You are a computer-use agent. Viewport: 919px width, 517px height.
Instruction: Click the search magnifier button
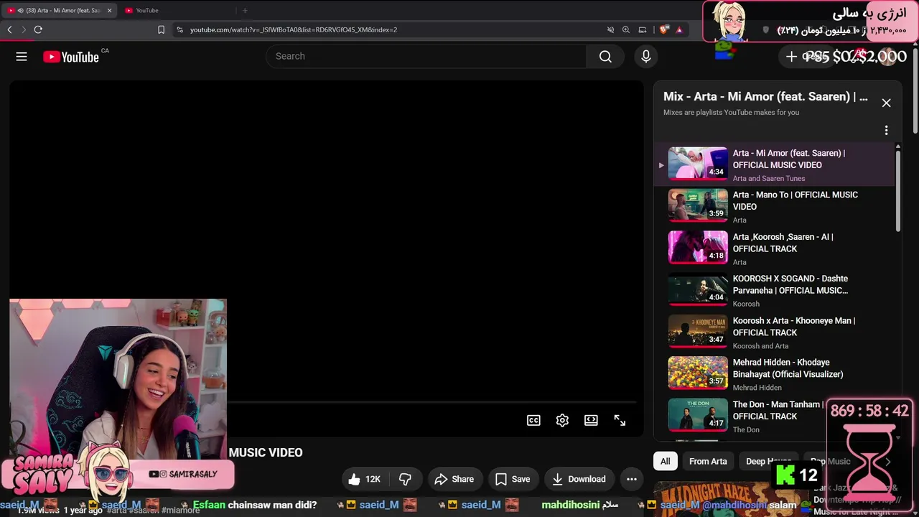tap(605, 57)
